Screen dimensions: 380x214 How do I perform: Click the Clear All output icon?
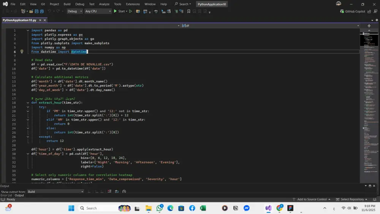click(x=109, y=192)
